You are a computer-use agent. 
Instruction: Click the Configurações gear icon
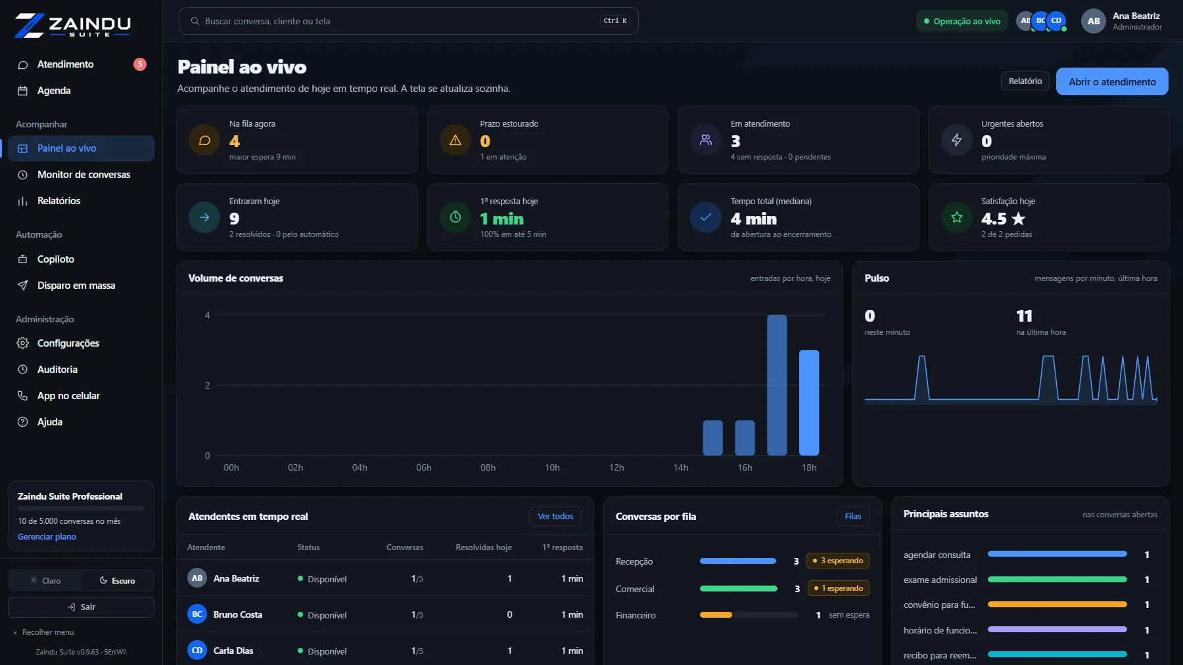[22, 343]
